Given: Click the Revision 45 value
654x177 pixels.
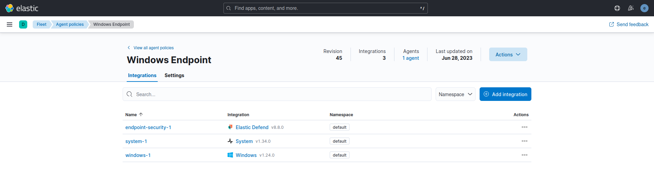Looking at the screenshot, I should pos(339,58).
